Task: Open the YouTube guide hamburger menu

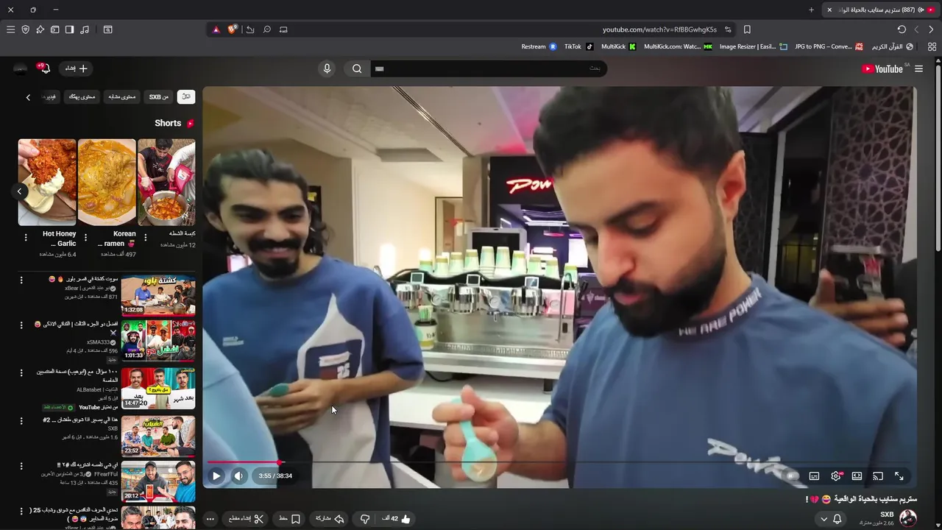Action: pos(918,68)
